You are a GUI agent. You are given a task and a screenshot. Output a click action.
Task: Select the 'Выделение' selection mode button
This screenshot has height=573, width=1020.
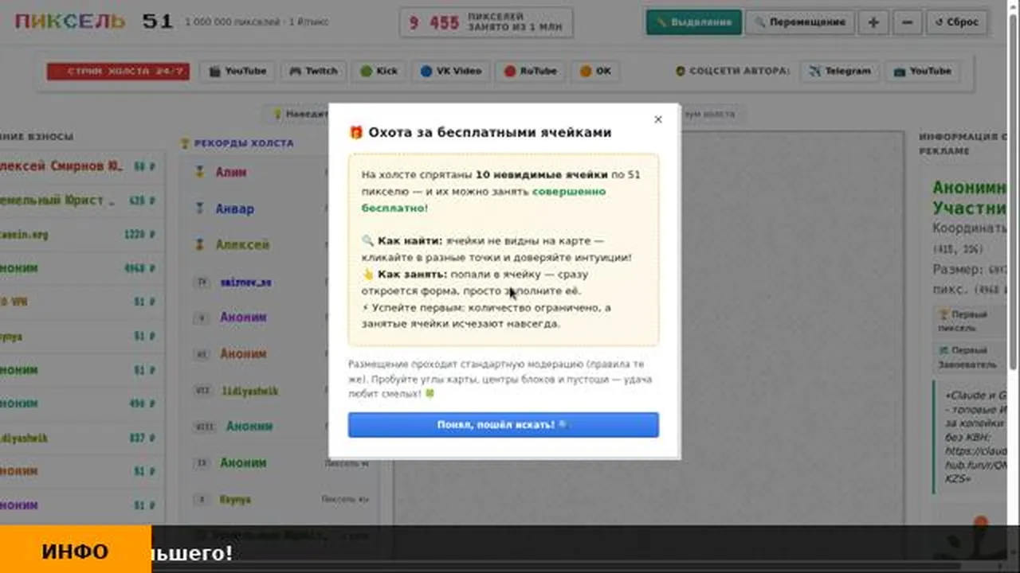coord(693,22)
